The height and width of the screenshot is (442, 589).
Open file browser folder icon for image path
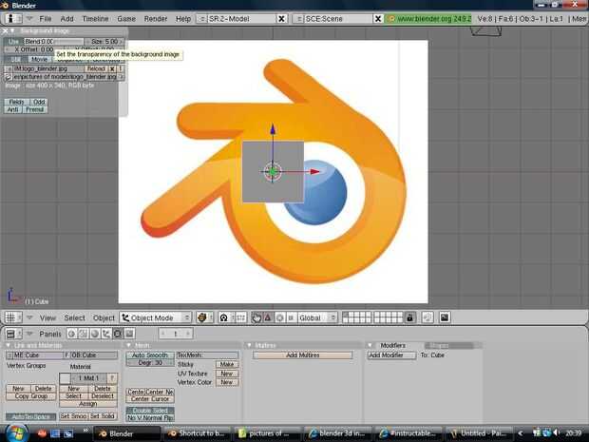point(8,77)
